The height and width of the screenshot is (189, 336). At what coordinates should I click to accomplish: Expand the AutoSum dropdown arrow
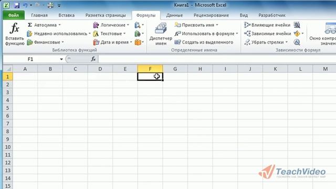59,25
